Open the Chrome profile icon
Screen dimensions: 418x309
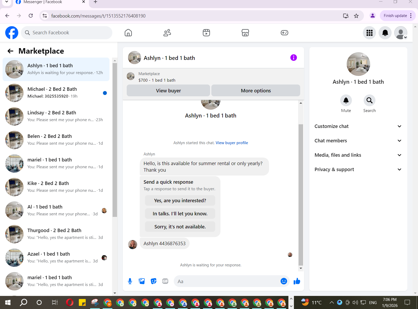coord(373,16)
